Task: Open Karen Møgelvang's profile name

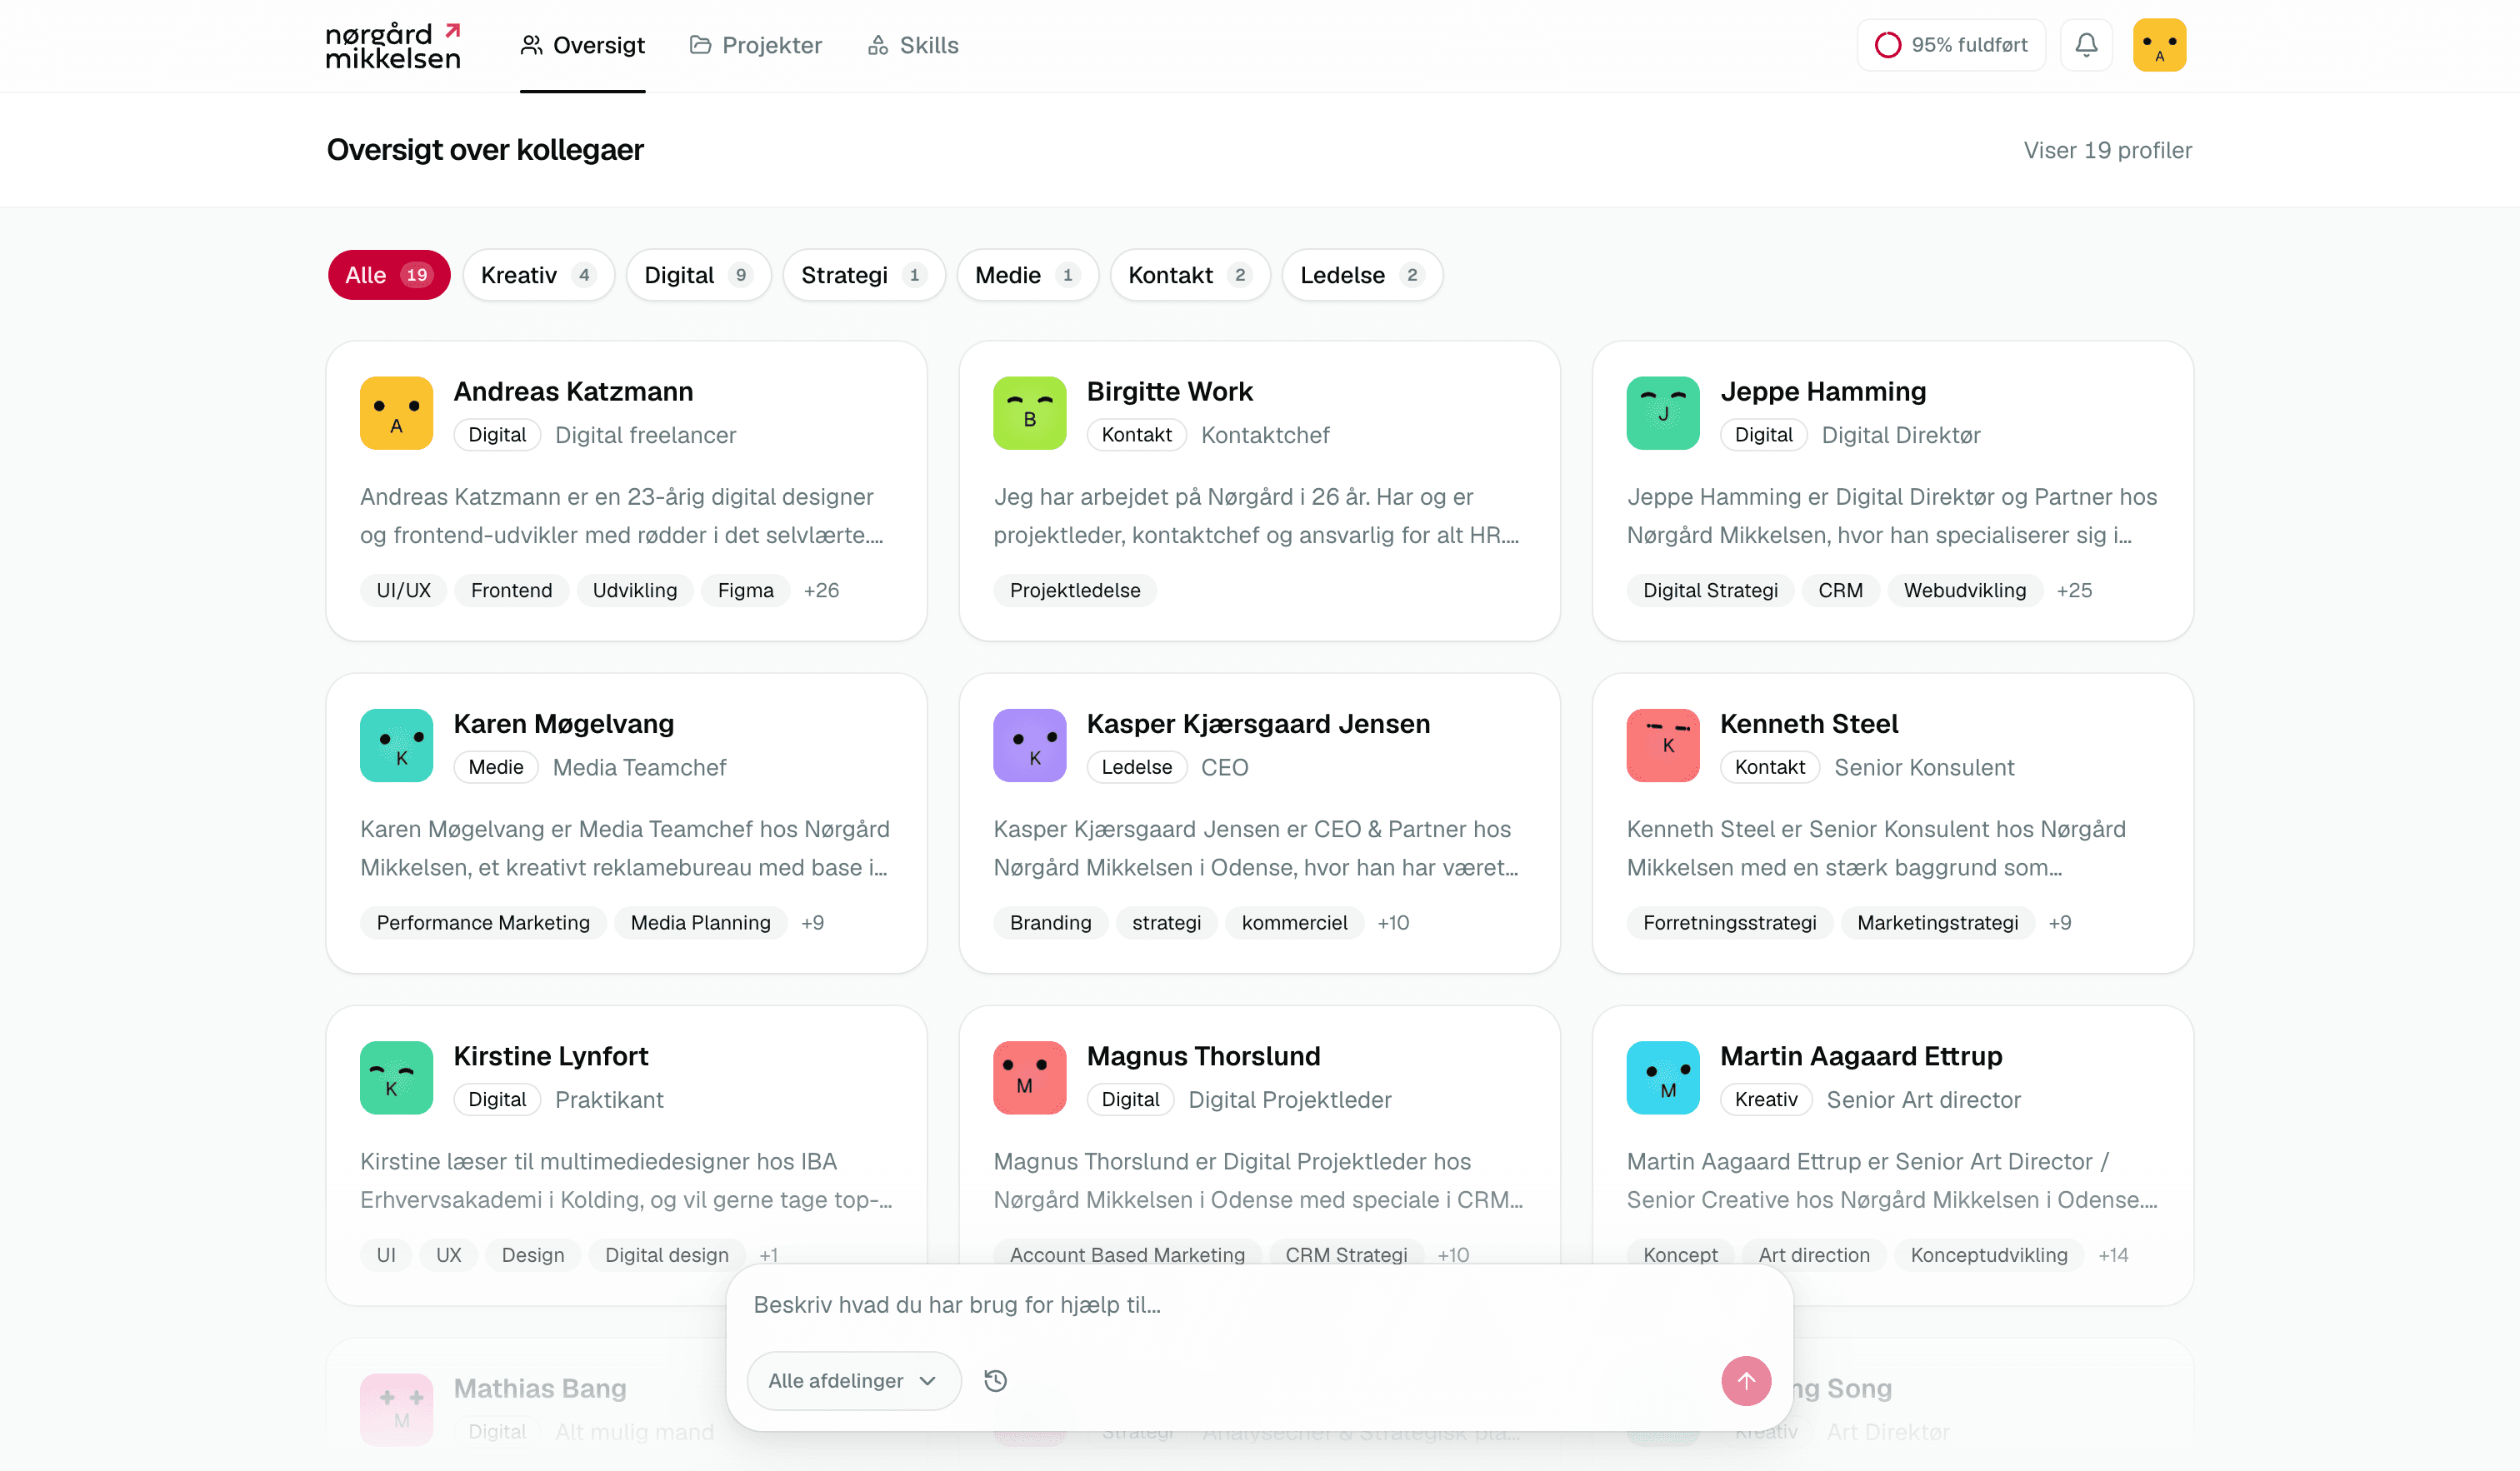Action: [564, 724]
